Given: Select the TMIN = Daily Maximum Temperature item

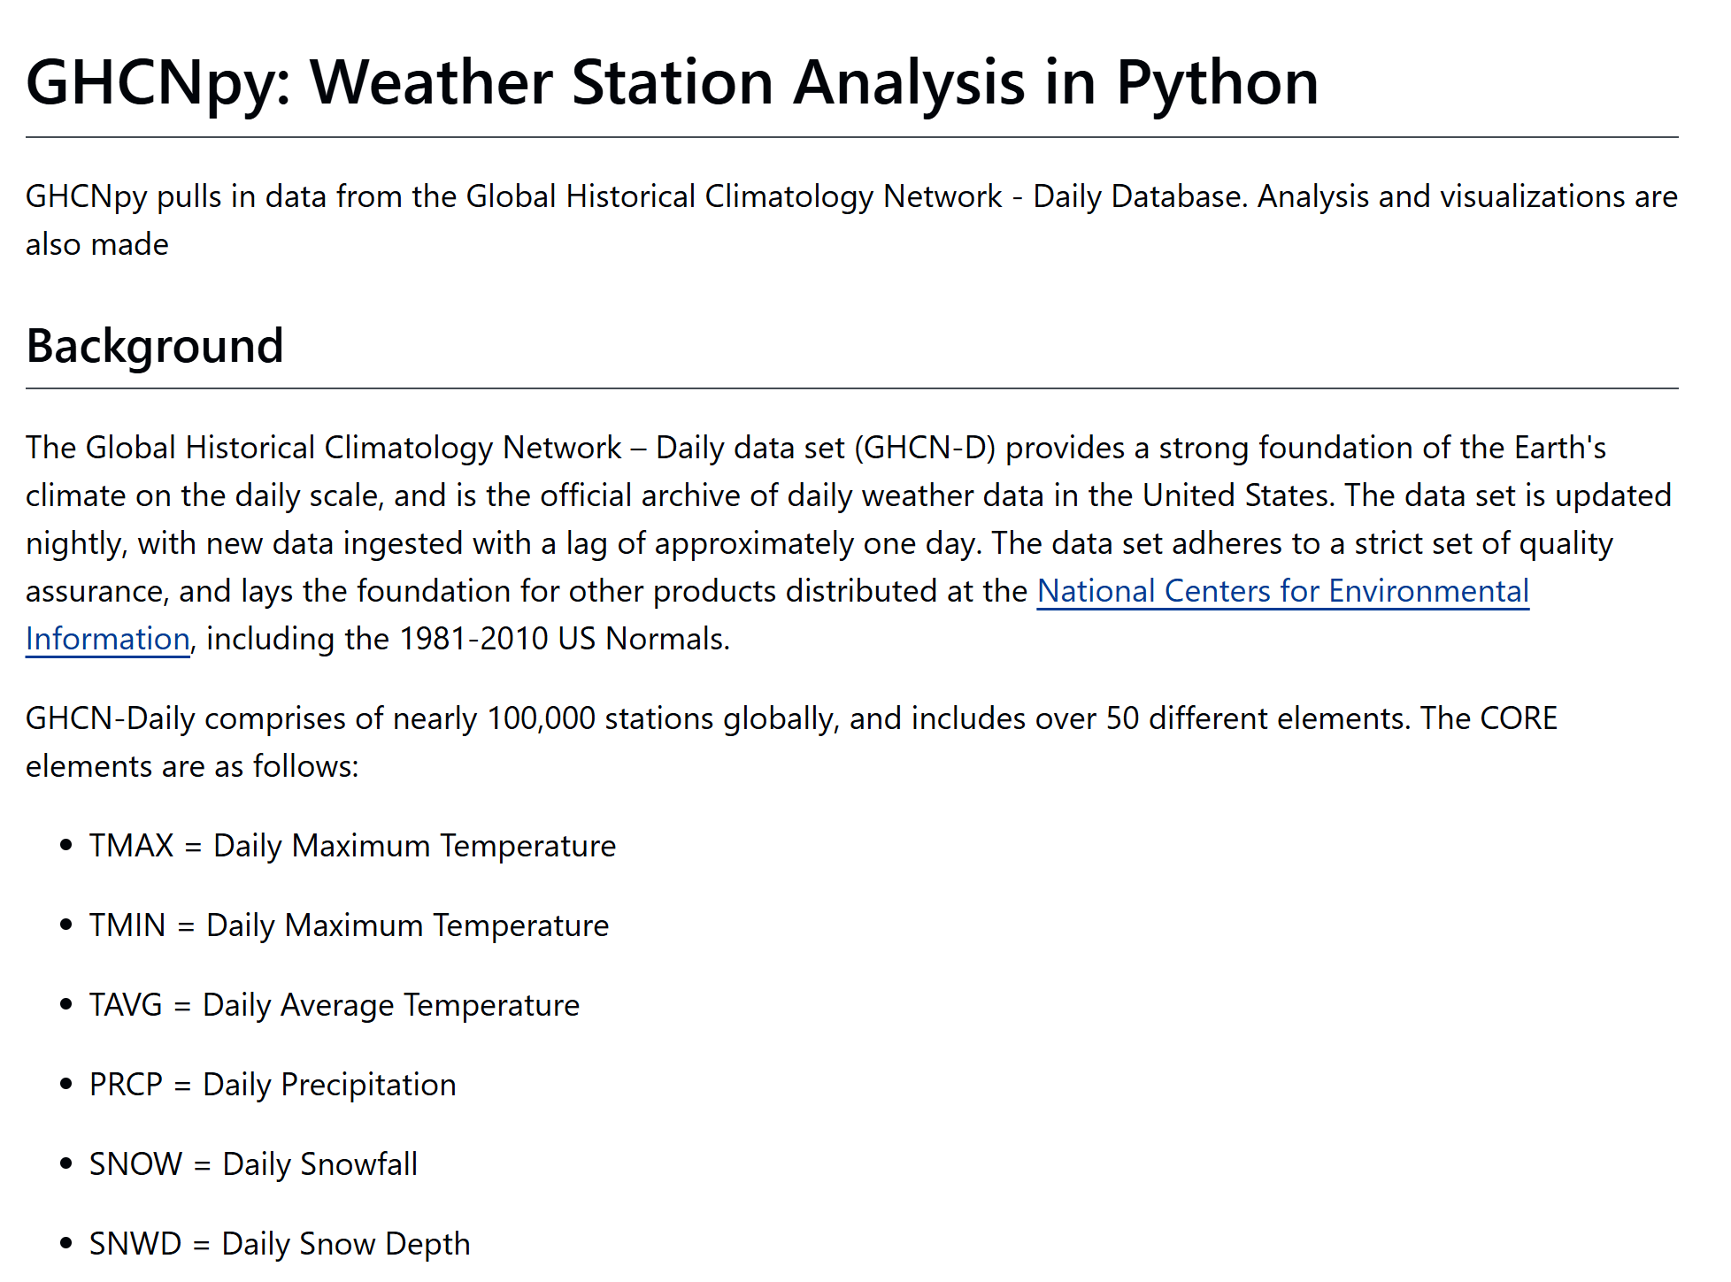Looking at the screenshot, I should tap(349, 925).
